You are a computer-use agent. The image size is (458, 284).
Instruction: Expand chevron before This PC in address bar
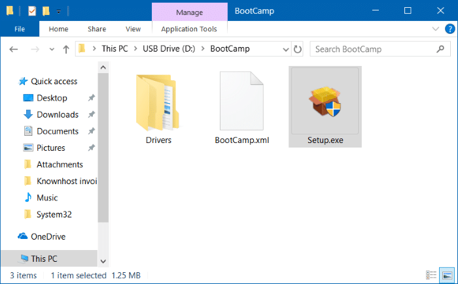pos(94,49)
